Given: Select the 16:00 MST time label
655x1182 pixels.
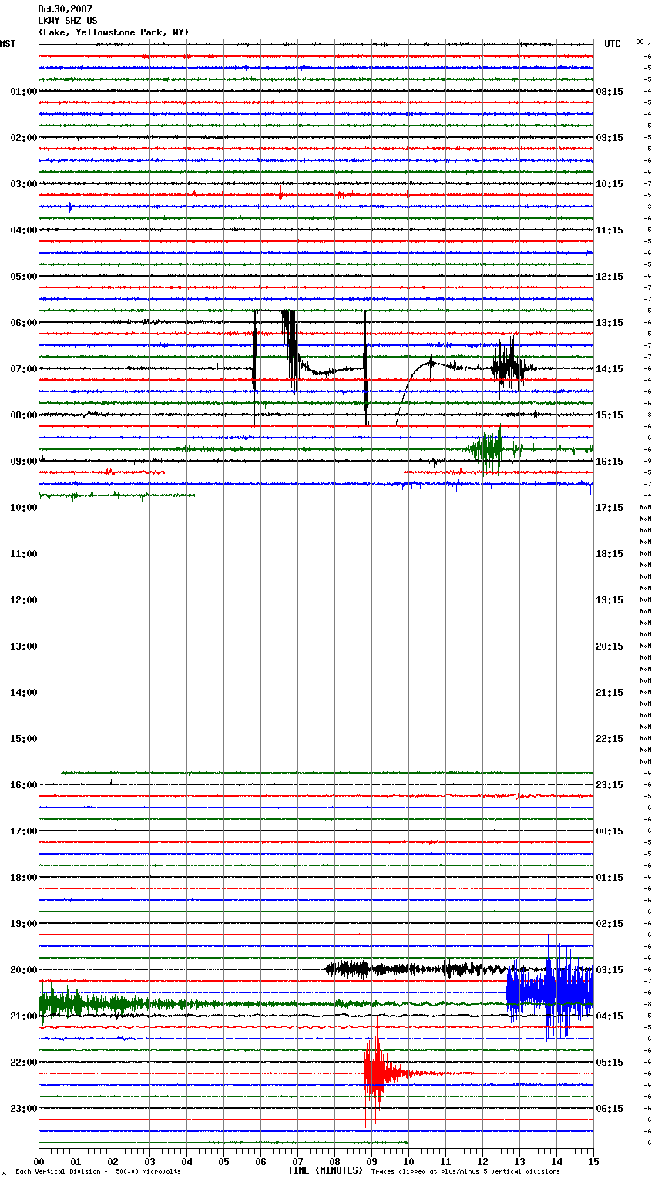Looking at the screenshot, I should [24, 785].
